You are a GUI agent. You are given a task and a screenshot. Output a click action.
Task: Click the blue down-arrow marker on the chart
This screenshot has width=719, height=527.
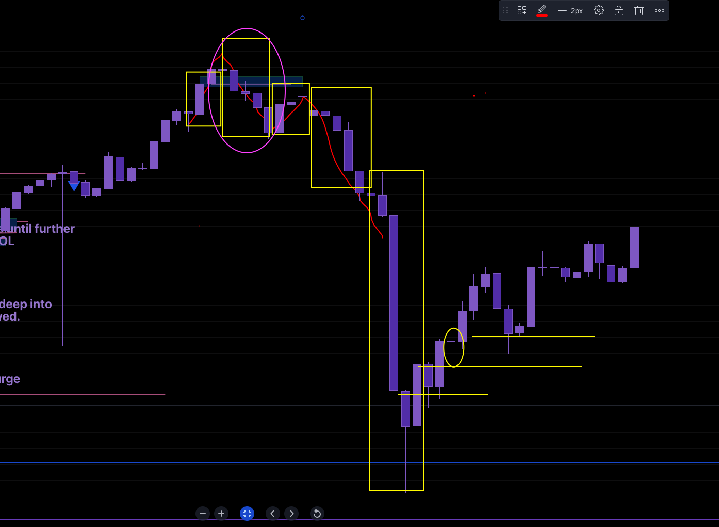[74, 186]
